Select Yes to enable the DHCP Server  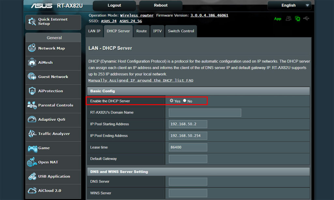(x=172, y=101)
